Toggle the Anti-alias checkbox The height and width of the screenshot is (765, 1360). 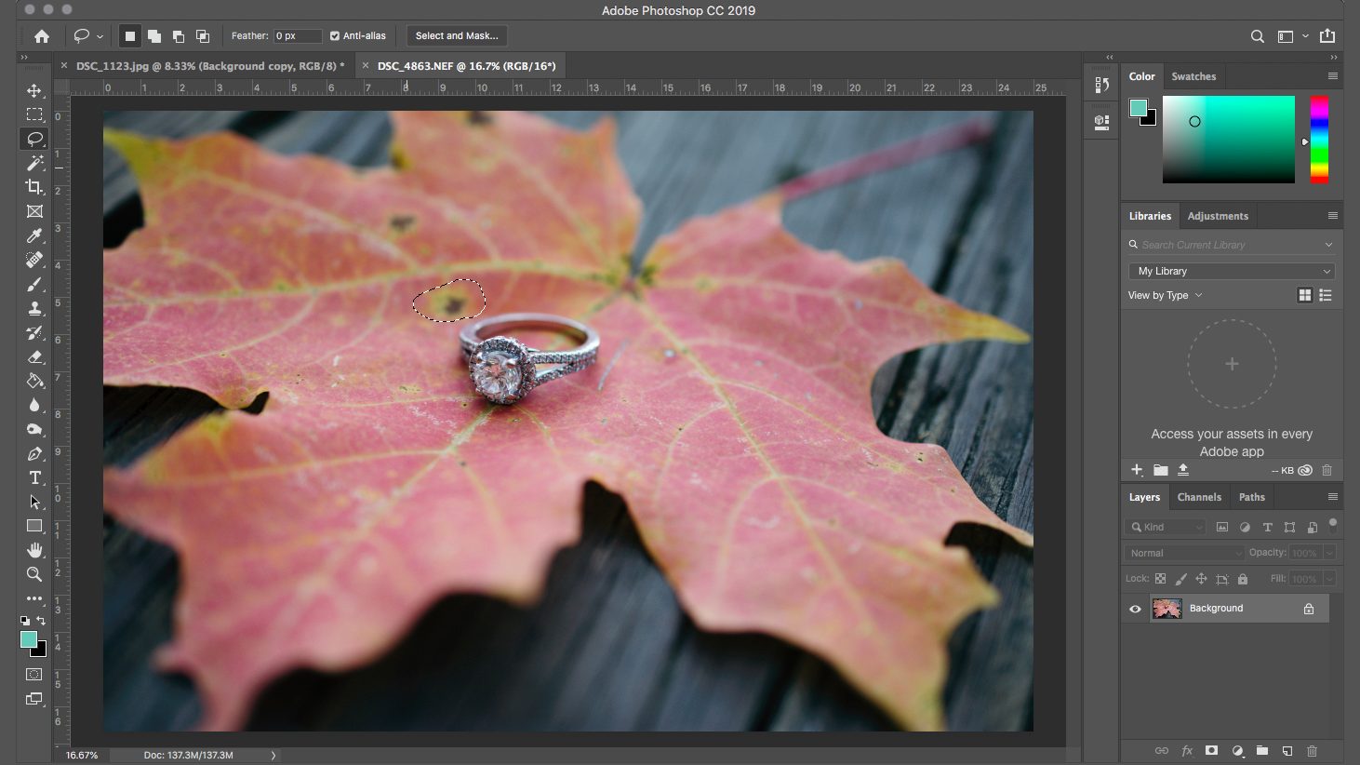[x=335, y=36]
